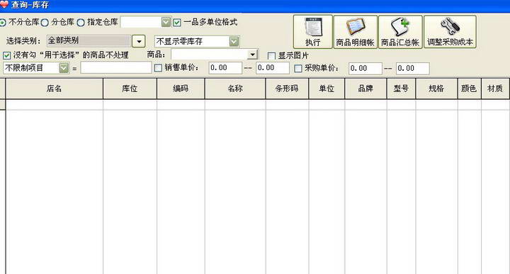Click 调整采购成本 wrench button
This screenshot has width=510, height=274.
450,32
